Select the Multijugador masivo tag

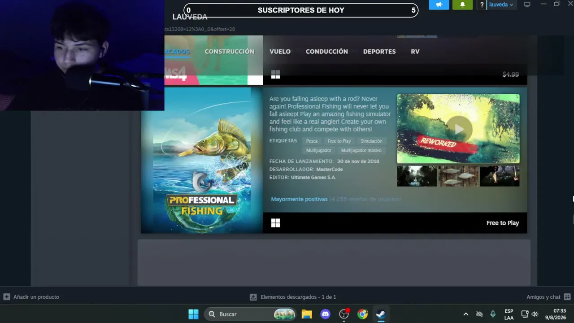361,150
